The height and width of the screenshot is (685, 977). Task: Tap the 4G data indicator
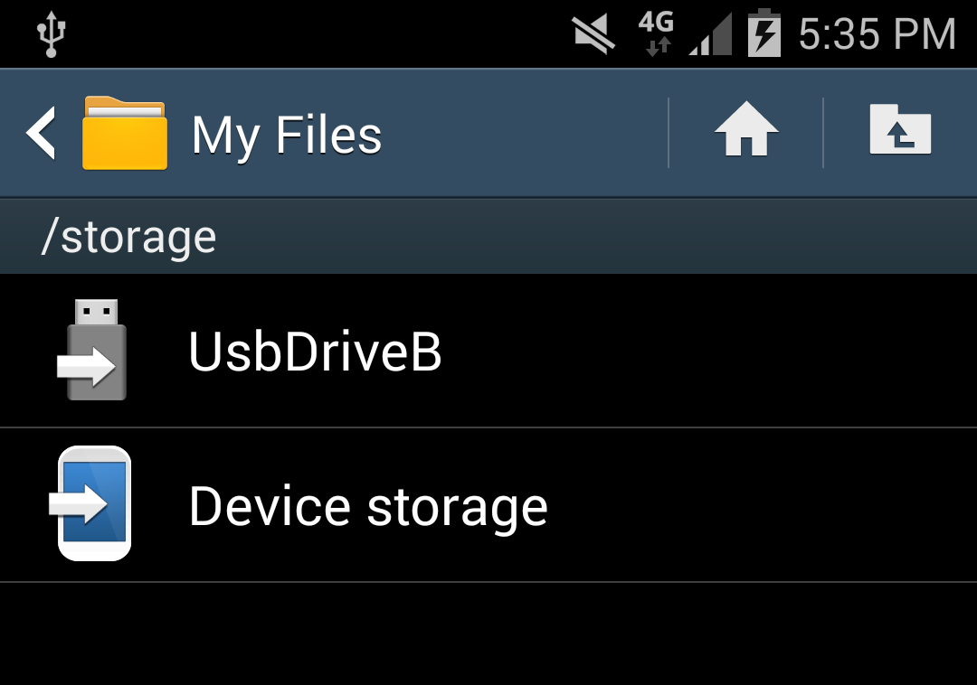click(x=657, y=33)
